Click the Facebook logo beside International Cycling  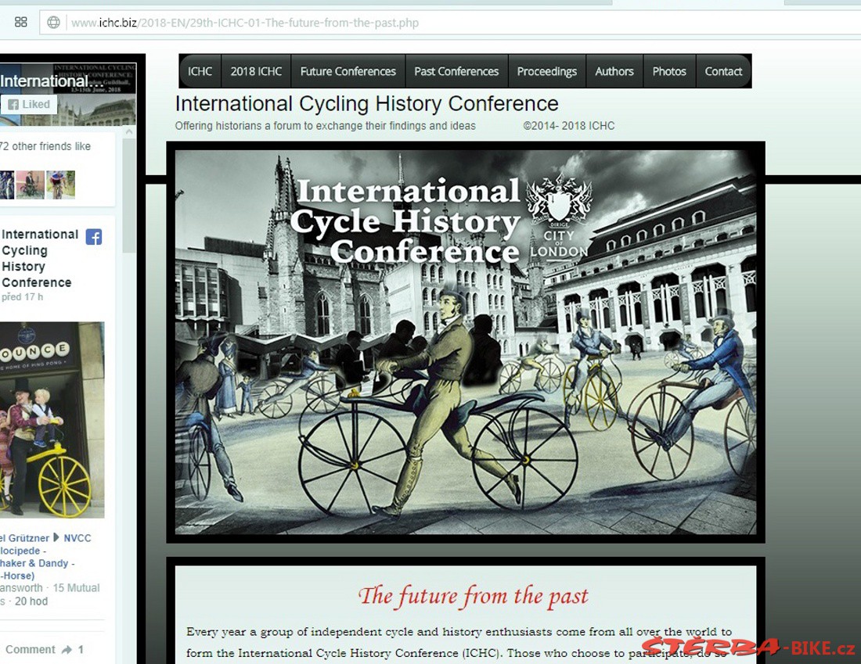(x=94, y=236)
